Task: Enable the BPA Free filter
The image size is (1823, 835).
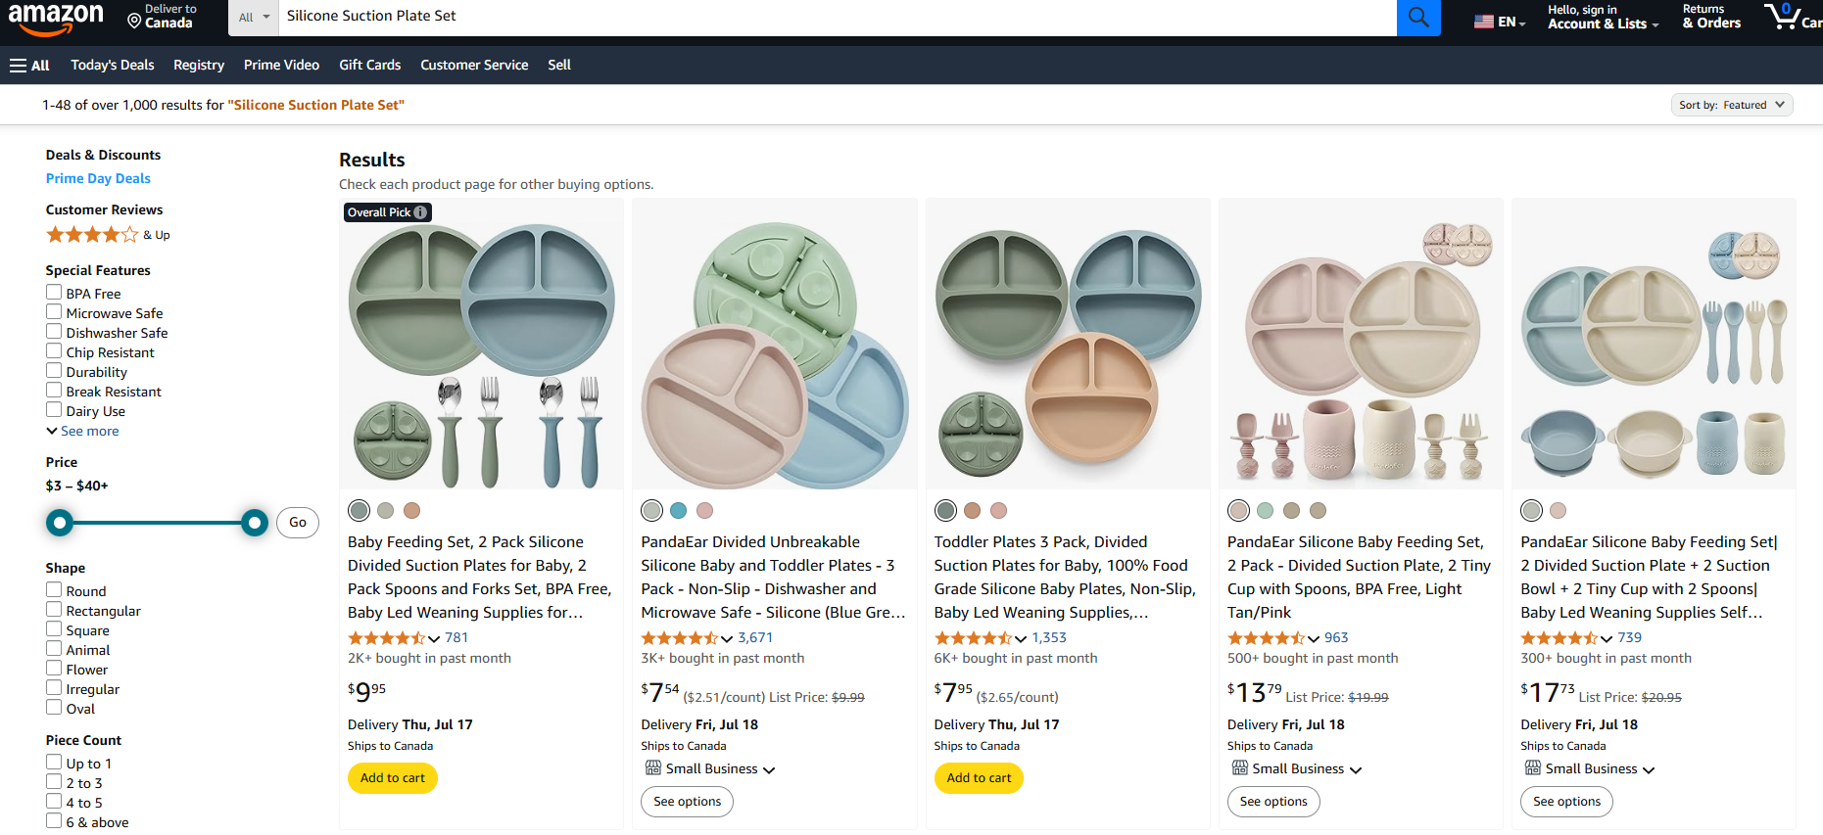Action: click(x=54, y=292)
